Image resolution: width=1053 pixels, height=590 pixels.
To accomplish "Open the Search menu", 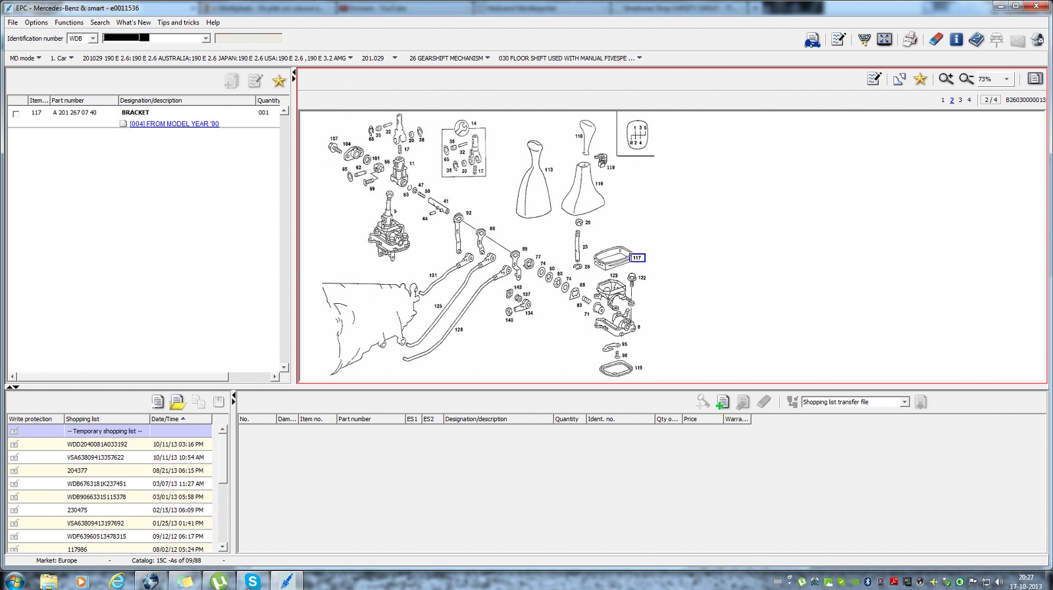I will point(100,22).
